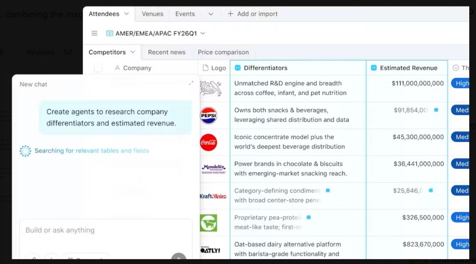Click the AI agent icon in Differentiators header
This screenshot has height=264, width=476.
coord(238,68)
